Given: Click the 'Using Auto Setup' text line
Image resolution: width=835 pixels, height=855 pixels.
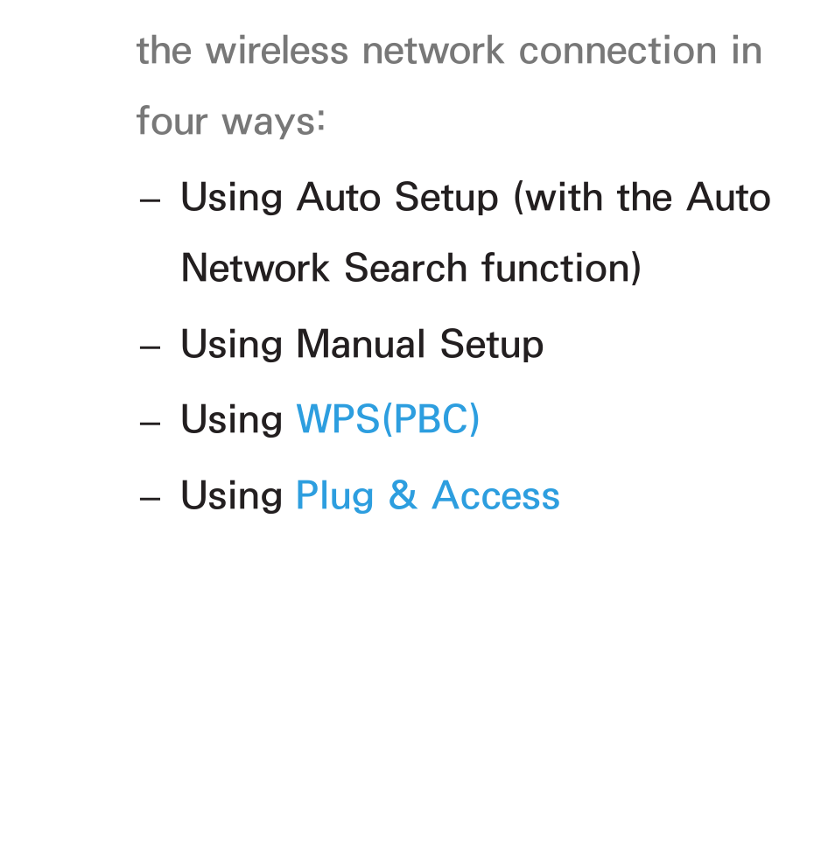Looking at the screenshot, I should [475, 198].
